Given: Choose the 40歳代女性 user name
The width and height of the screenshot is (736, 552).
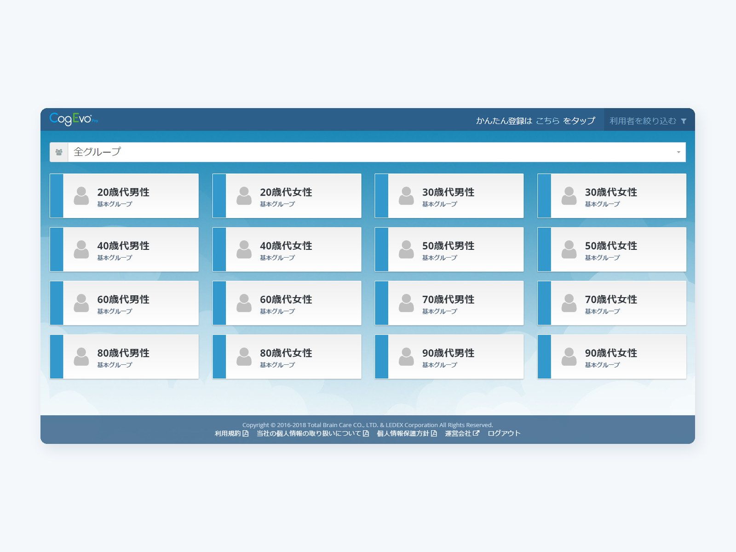Looking at the screenshot, I should pyautogui.click(x=286, y=246).
